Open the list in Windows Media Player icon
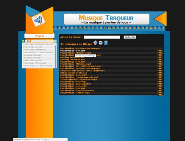Viewport: 185px width, 141px height. coord(101,43)
